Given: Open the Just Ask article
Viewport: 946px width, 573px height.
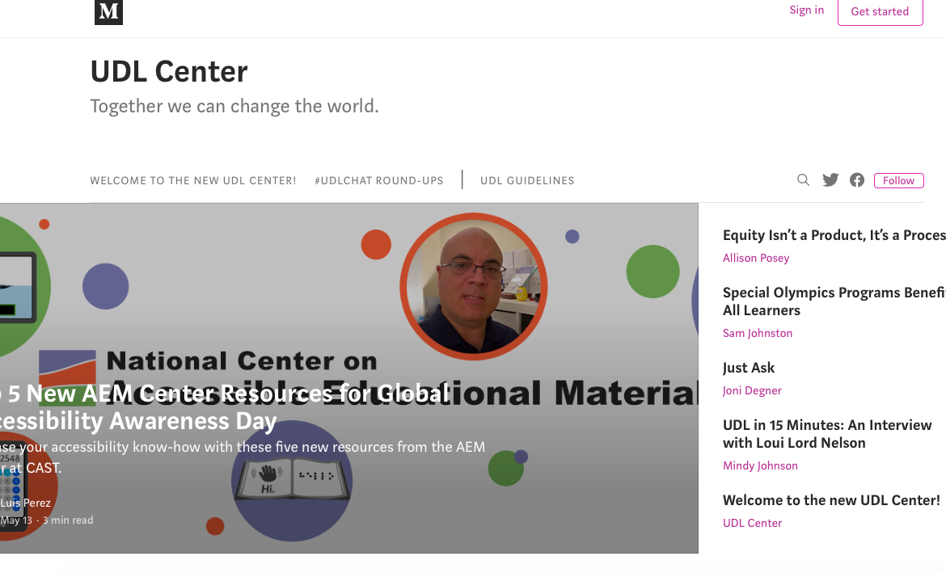Looking at the screenshot, I should pyautogui.click(x=749, y=368).
